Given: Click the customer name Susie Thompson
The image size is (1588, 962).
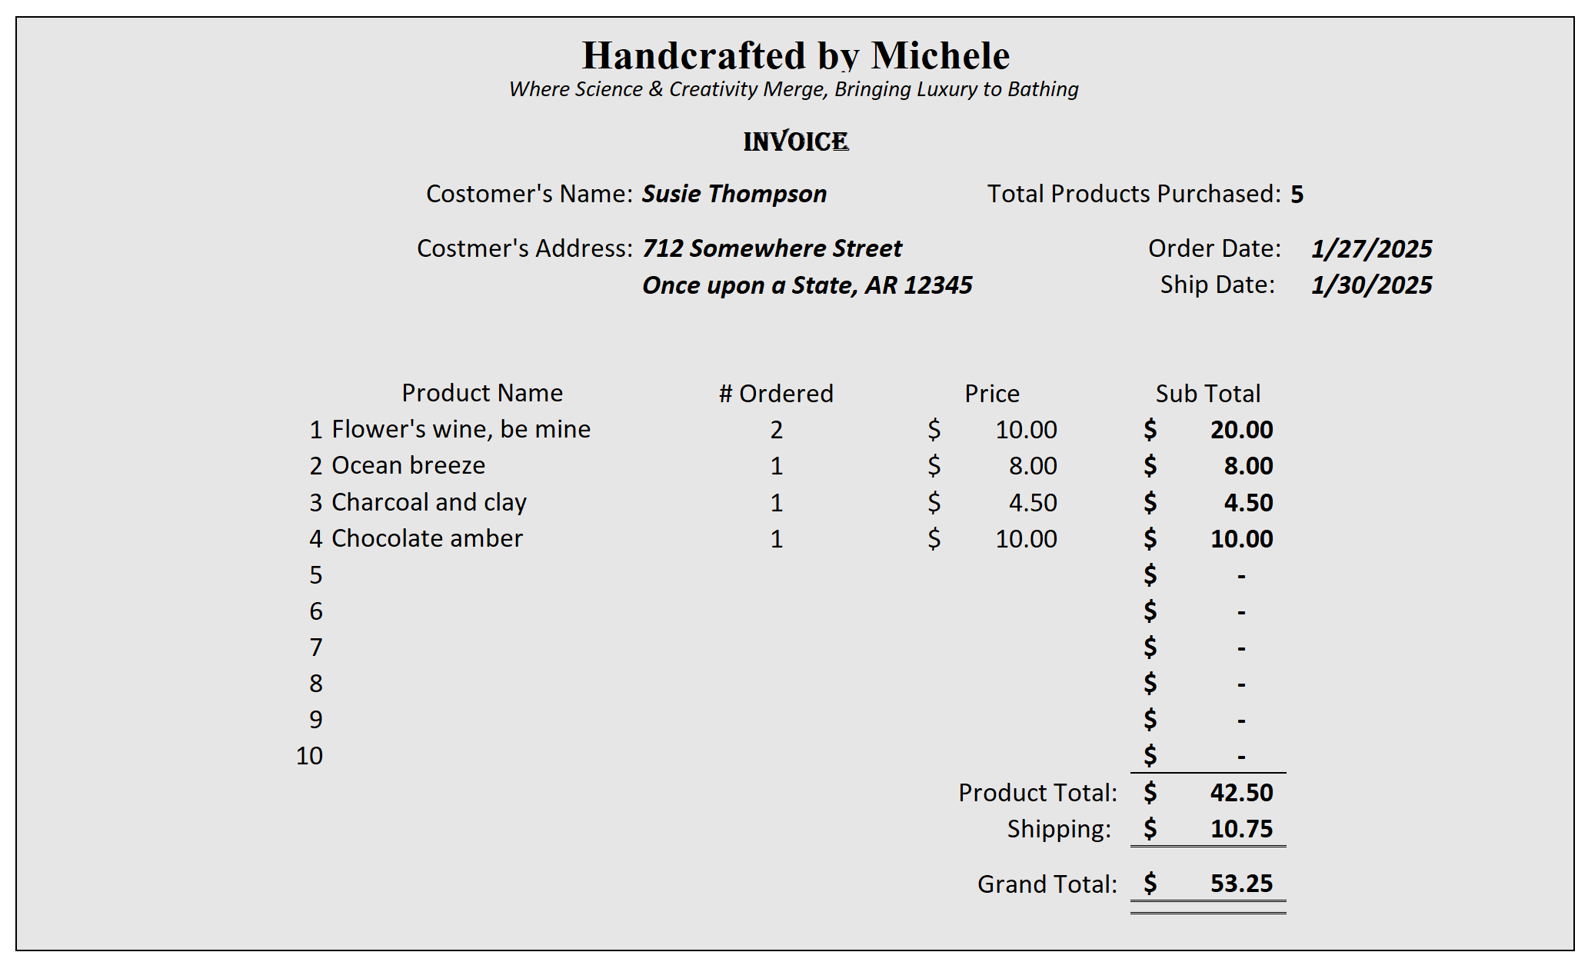Looking at the screenshot, I should 734,194.
